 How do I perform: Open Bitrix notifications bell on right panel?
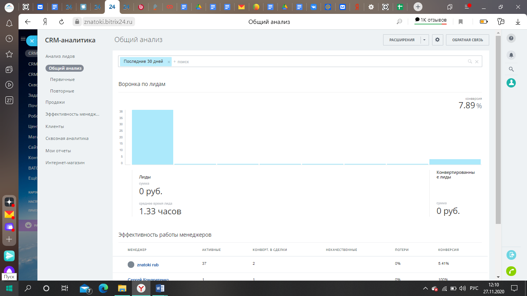(x=511, y=55)
